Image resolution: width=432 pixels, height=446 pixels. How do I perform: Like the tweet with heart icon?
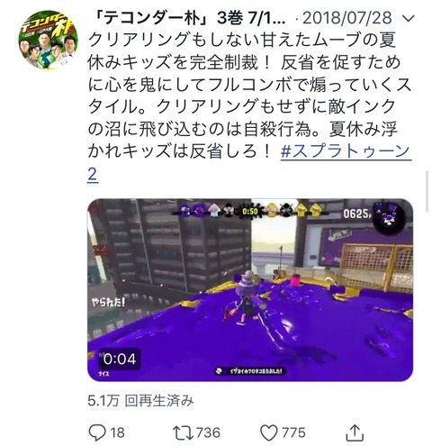[268, 432]
